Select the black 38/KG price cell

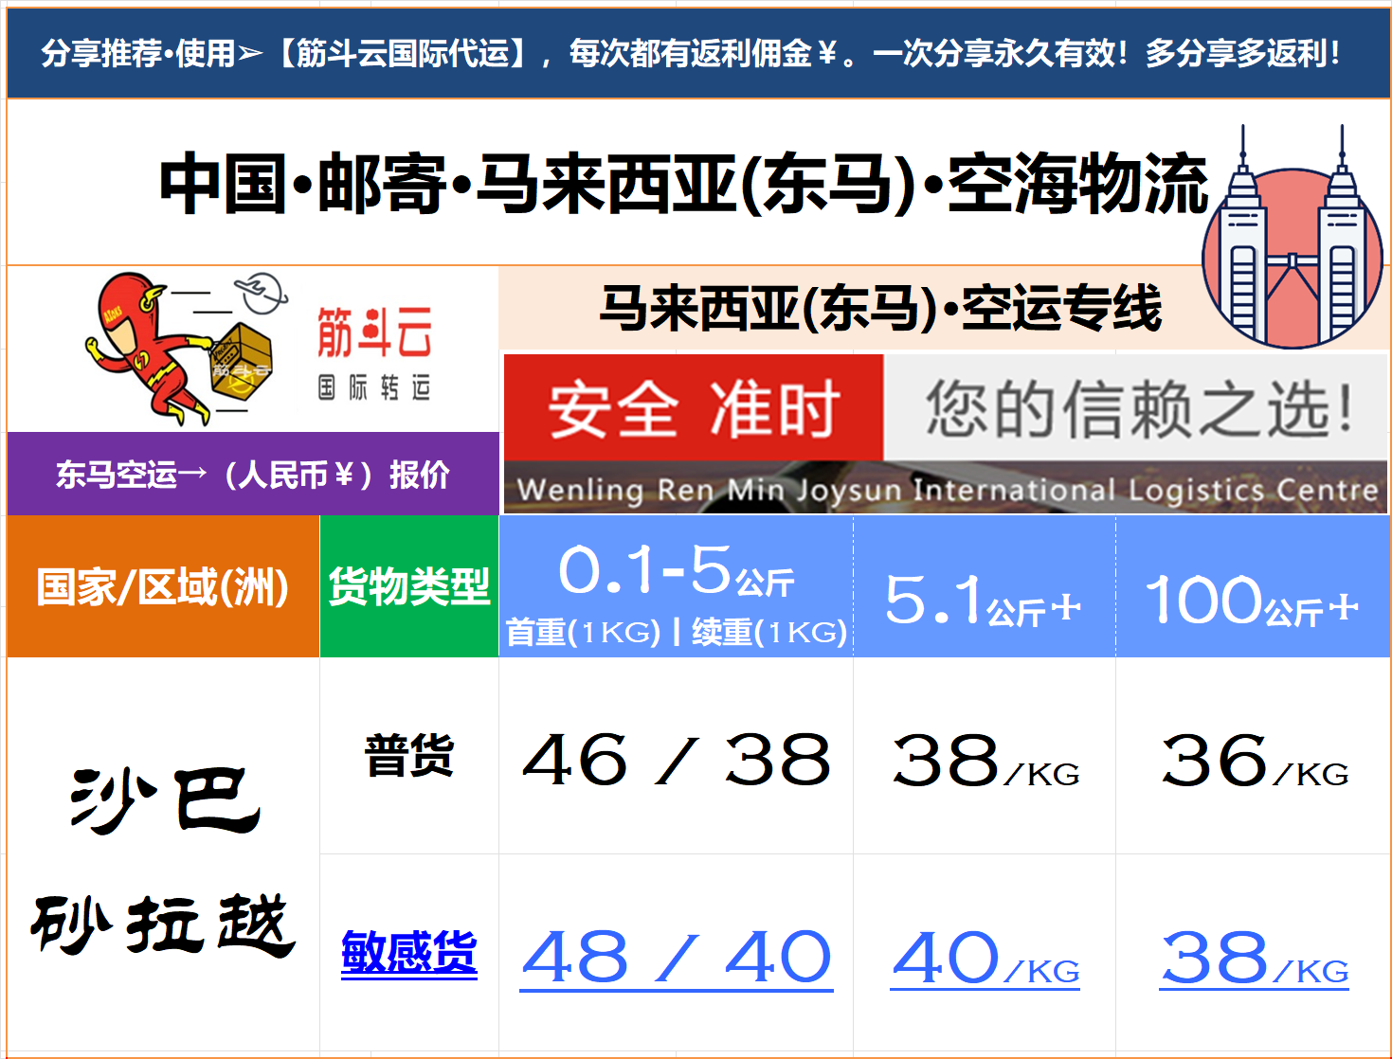pyautogui.click(x=985, y=756)
